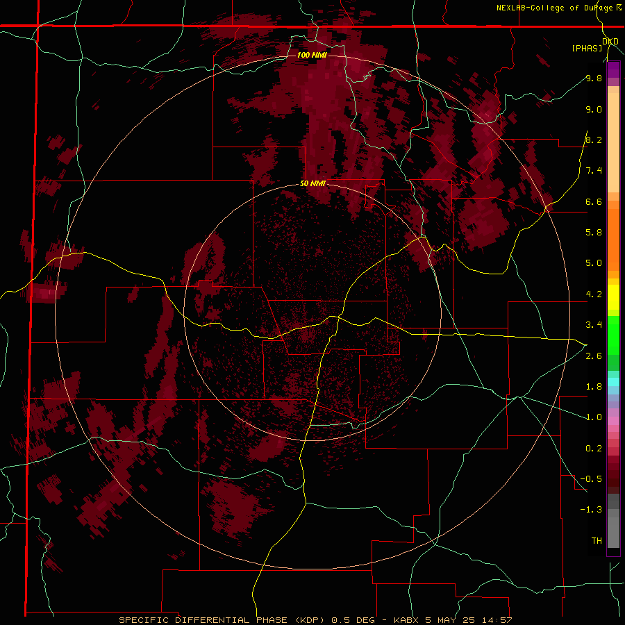This screenshot has height=625, width=625.
Task: Click the orange band on the color scale
Action: (x=613, y=239)
